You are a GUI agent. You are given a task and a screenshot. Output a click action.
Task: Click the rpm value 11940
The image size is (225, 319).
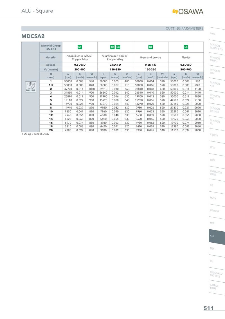click(68, 108)
